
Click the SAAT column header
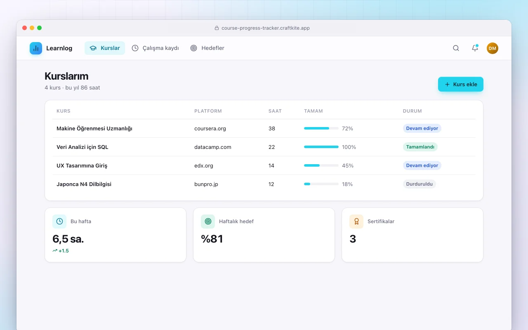275,111
